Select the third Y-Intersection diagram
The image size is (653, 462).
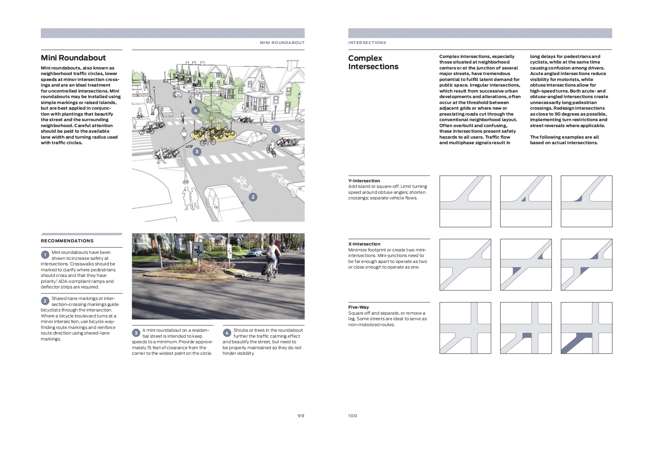tap(586, 201)
